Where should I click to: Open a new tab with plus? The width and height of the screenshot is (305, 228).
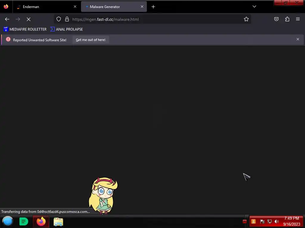pos(153,7)
